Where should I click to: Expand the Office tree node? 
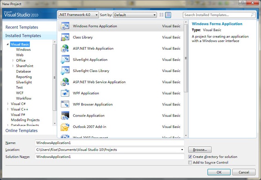click(x=13, y=60)
